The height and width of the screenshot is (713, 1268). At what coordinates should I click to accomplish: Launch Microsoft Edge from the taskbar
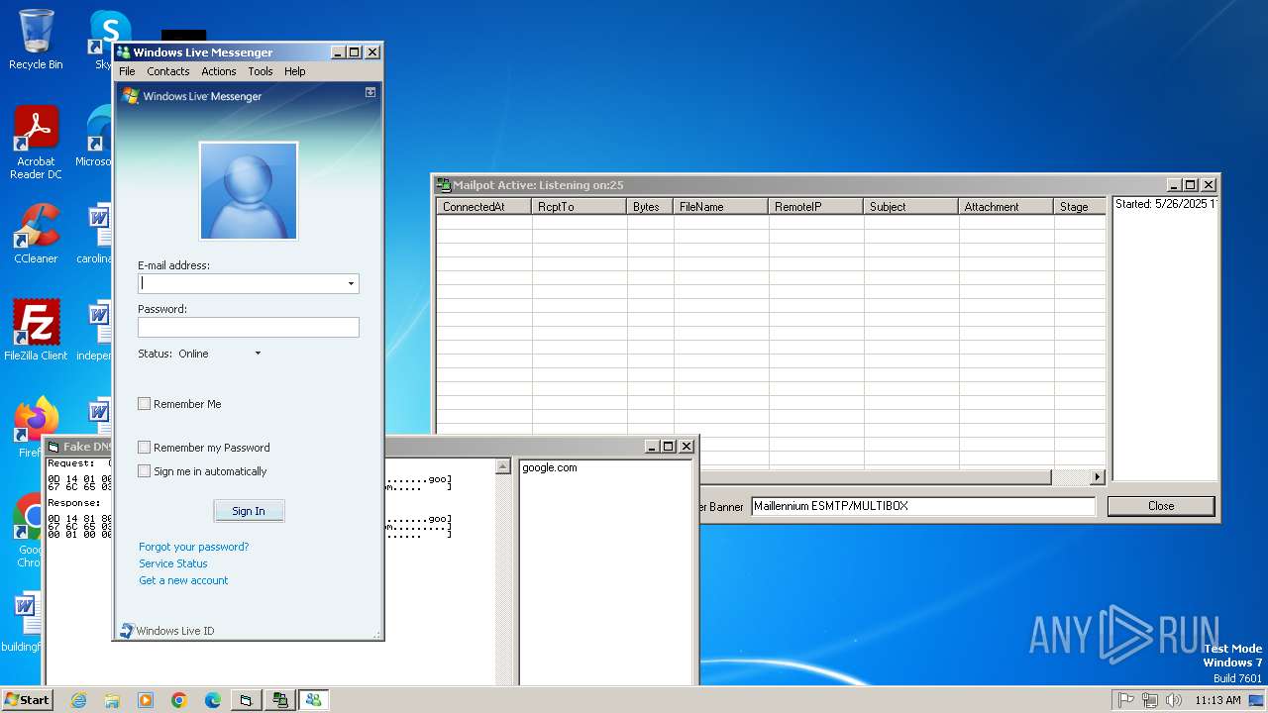(x=213, y=700)
